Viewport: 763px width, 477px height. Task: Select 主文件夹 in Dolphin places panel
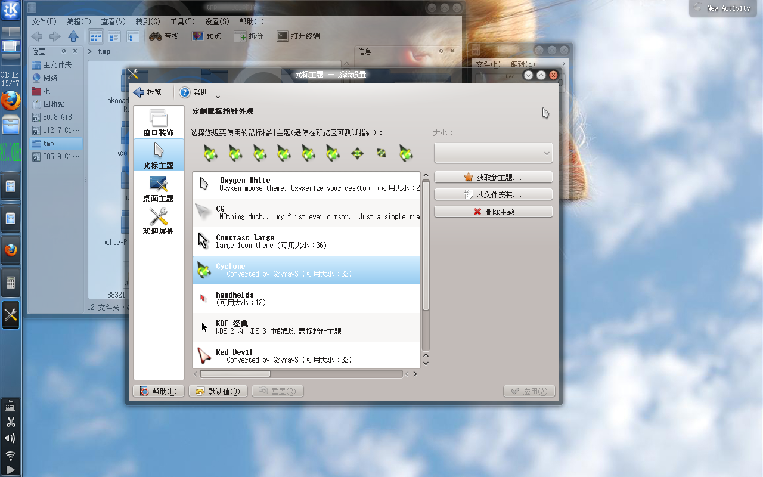click(56, 64)
